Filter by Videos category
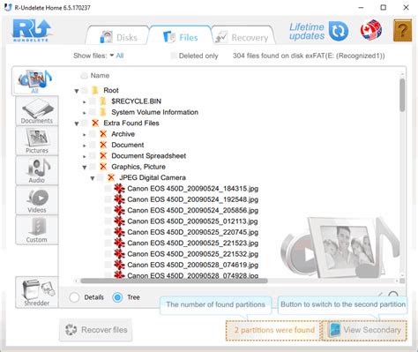This screenshot has width=418, height=352. [x=37, y=200]
